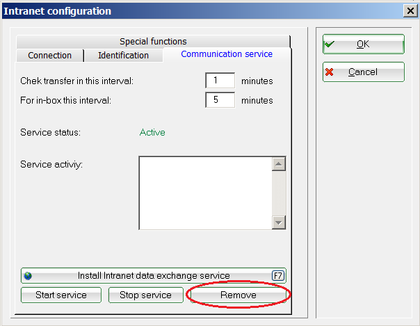Confirm with the OK button

click(364, 44)
